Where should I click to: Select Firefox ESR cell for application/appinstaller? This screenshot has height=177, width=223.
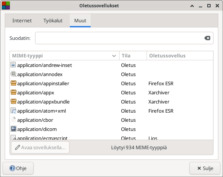[x=160, y=83]
